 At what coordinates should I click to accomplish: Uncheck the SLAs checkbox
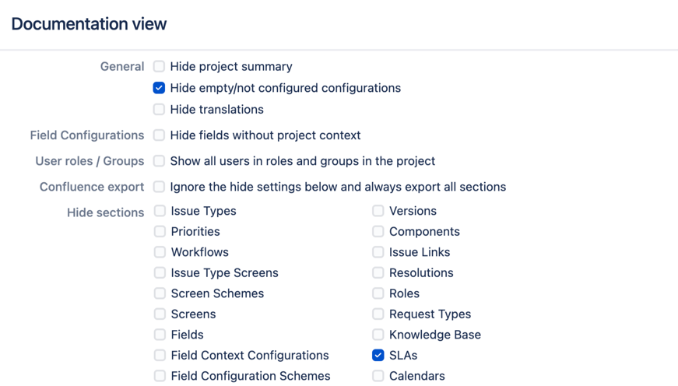coord(378,355)
